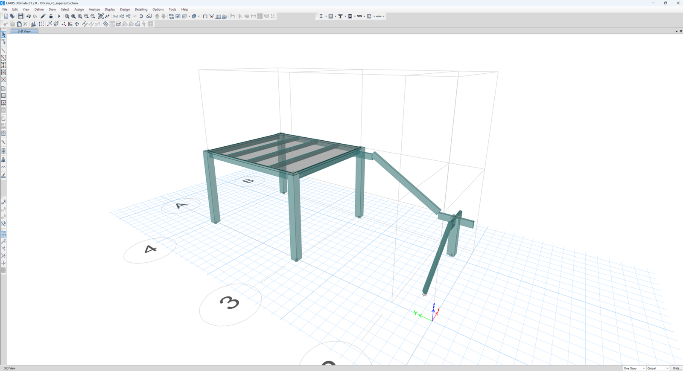The image size is (683, 371).
Task: Restore full view zoom icon
Action: pyautogui.click(x=73, y=16)
